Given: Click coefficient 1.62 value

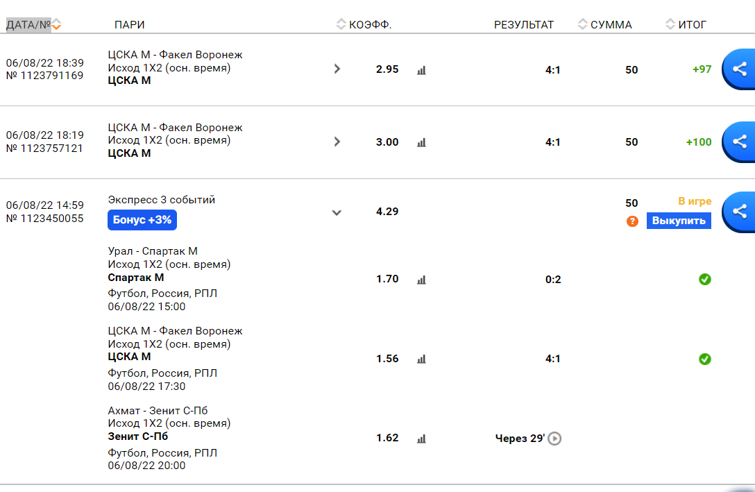Looking at the screenshot, I should pos(387,438).
